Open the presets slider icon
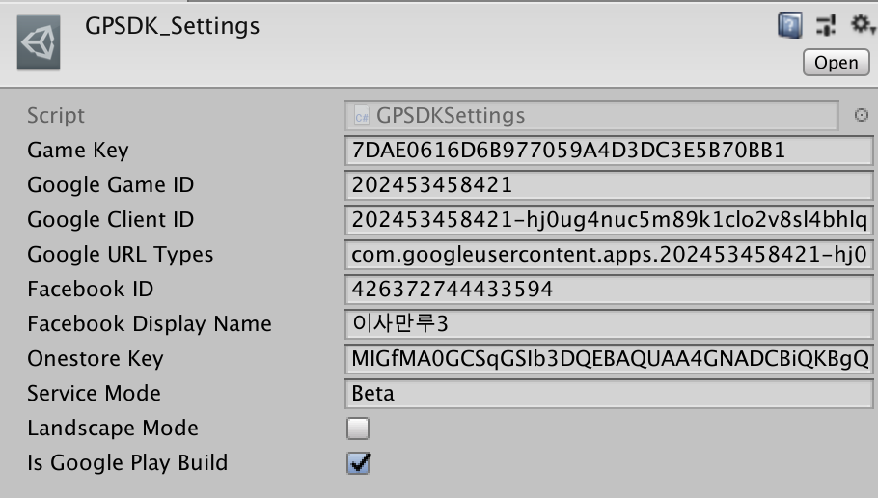878x498 pixels. point(826,25)
